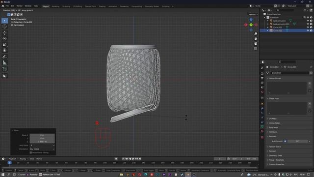
Task: Jump to the timeline start frame
Action: (123, 159)
